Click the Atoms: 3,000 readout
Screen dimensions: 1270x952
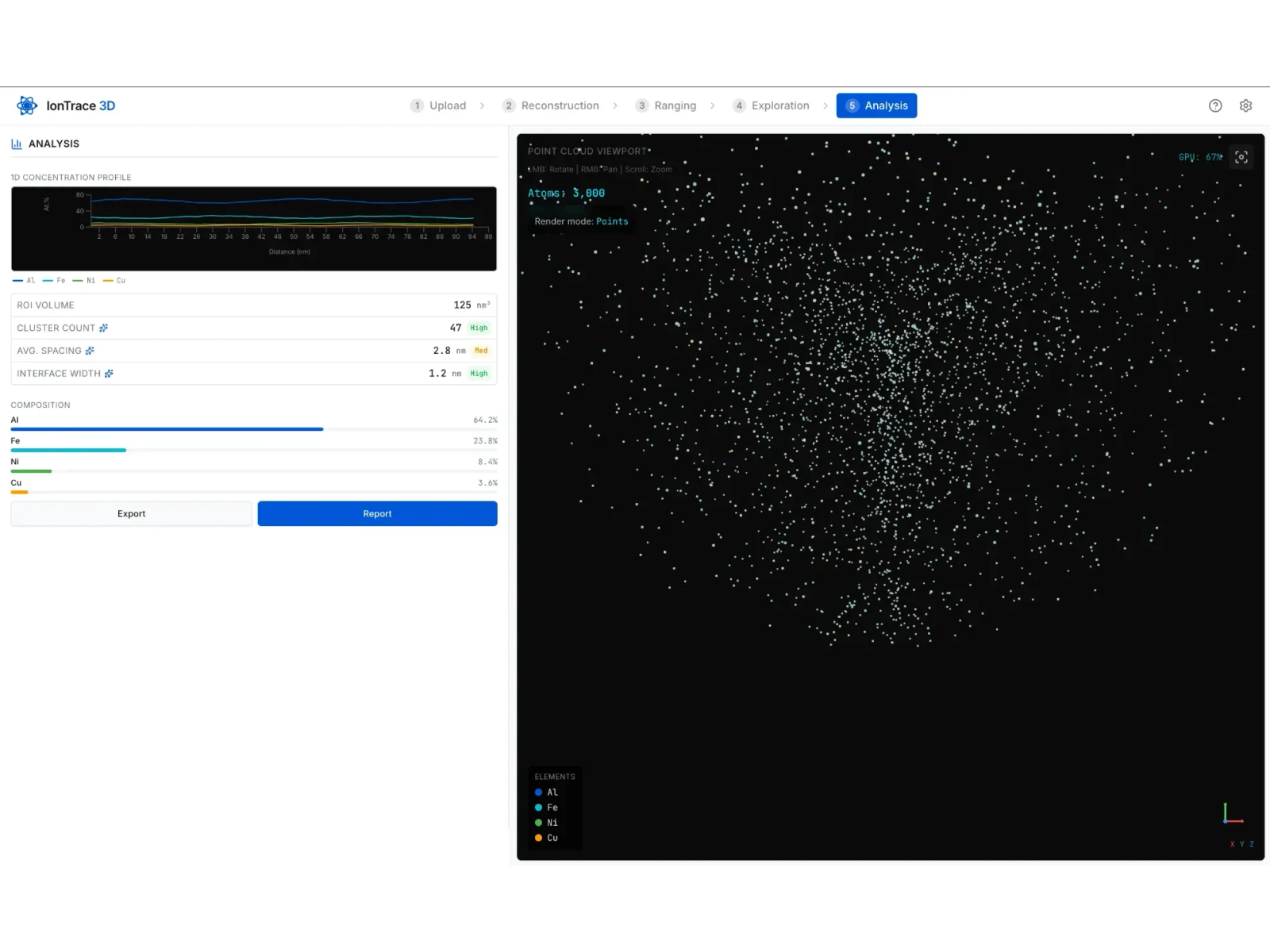pos(566,193)
